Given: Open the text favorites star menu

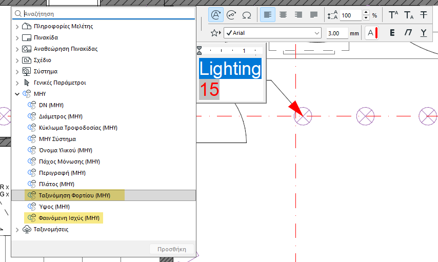Looking at the screenshot, I should click(x=215, y=33).
